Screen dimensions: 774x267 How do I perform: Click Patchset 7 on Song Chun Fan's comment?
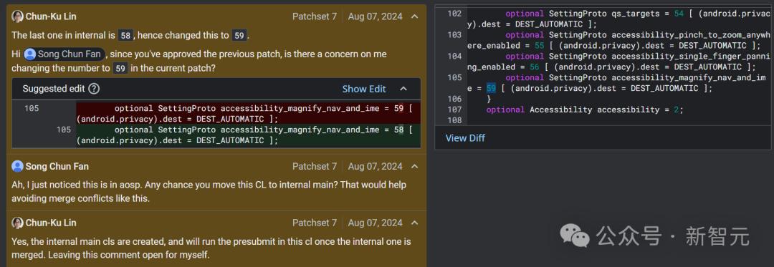[x=315, y=167]
